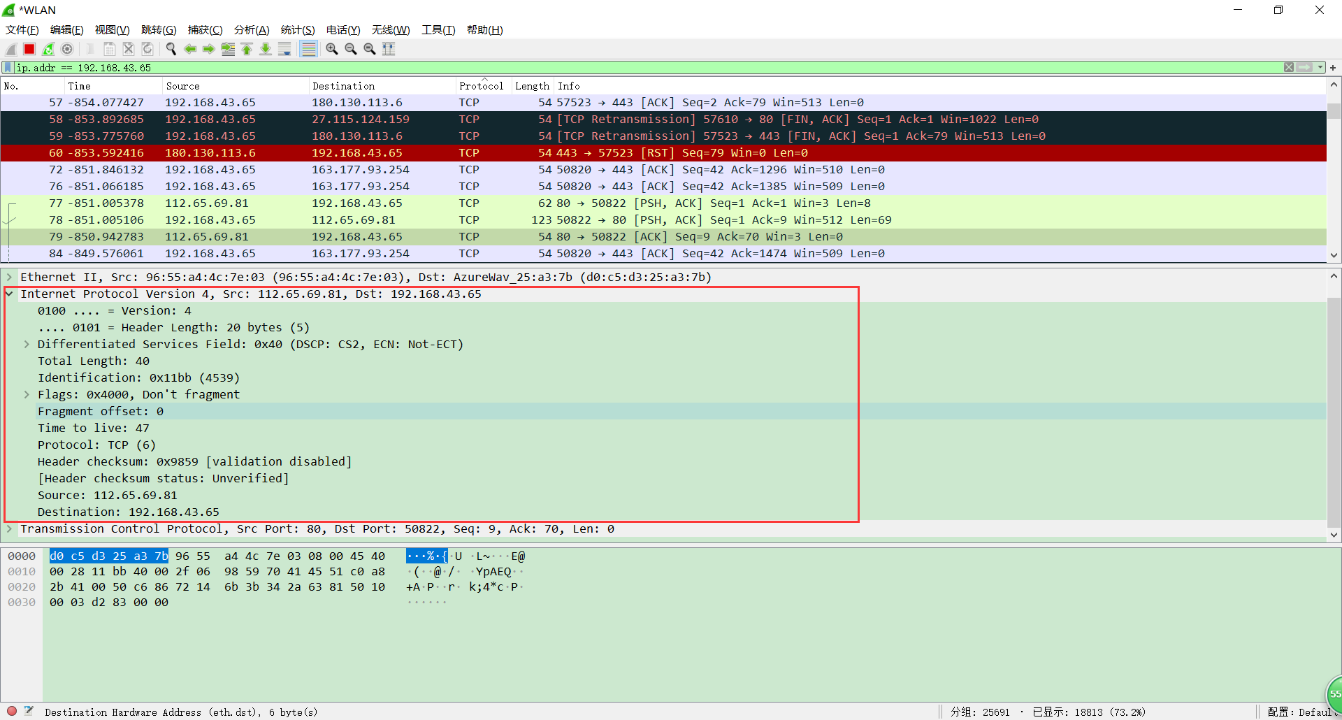Go back to the previous packet
Screen dimensions: 1342x720
(x=190, y=49)
